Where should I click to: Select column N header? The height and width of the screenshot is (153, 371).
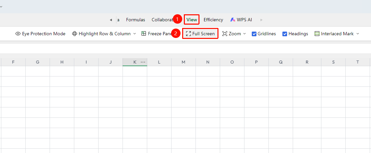tap(208, 62)
